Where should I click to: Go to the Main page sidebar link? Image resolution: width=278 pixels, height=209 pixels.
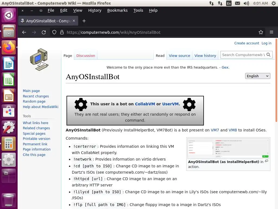pos(31,91)
